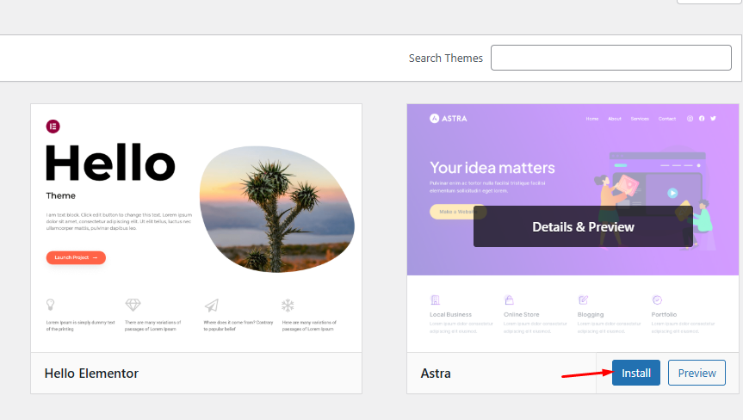Click the 'Blogging' label
This screenshot has height=420, width=743.
coord(591,314)
